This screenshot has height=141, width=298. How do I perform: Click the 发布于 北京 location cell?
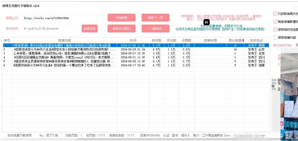(256, 53)
